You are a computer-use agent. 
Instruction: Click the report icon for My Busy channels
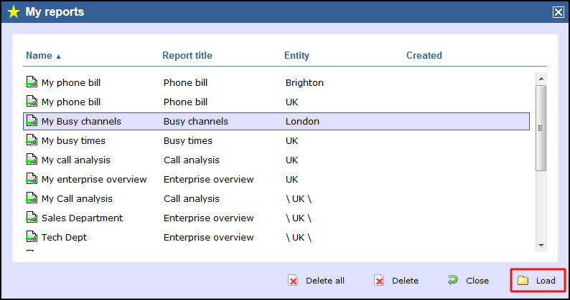[32, 122]
